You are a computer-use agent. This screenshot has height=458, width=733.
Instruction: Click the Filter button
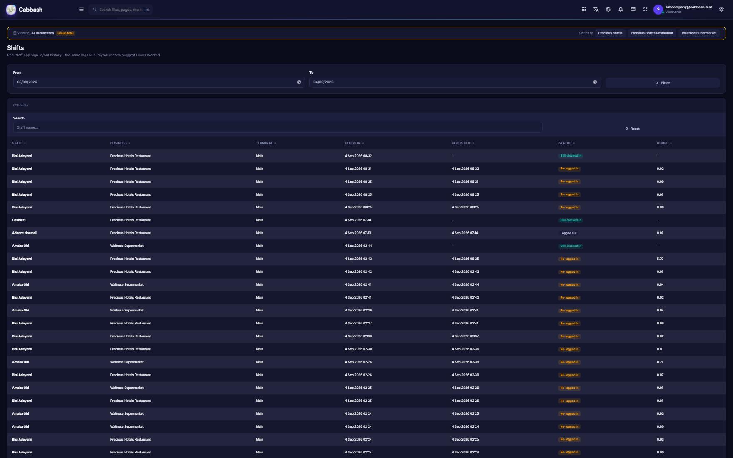662,83
